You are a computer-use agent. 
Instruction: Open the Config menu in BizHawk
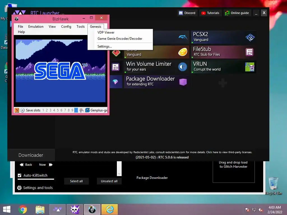[66, 27]
